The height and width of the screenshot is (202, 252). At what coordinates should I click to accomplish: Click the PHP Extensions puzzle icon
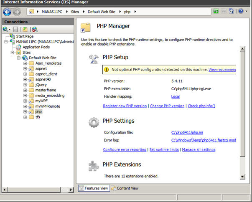pyautogui.click(x=94, y=166)
